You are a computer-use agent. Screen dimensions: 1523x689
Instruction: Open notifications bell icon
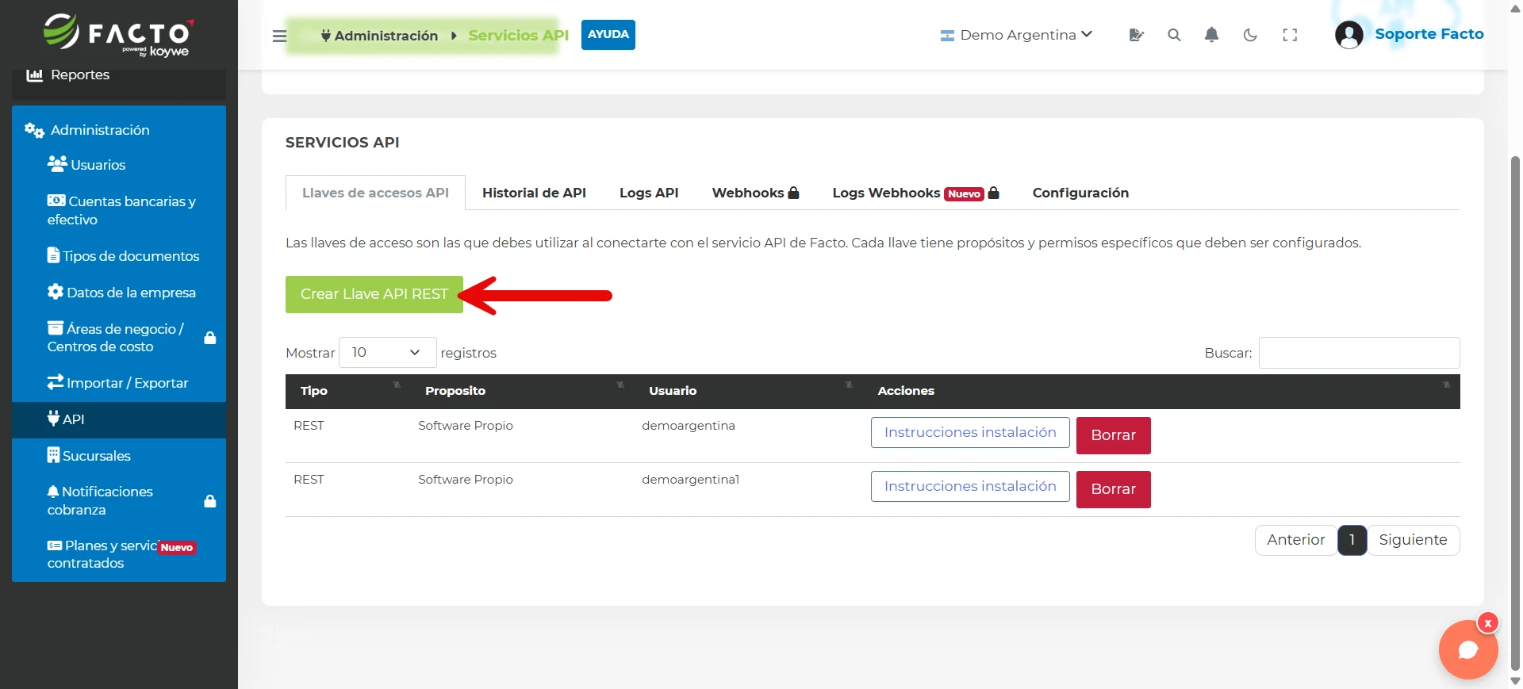[x=1211, y=35]
